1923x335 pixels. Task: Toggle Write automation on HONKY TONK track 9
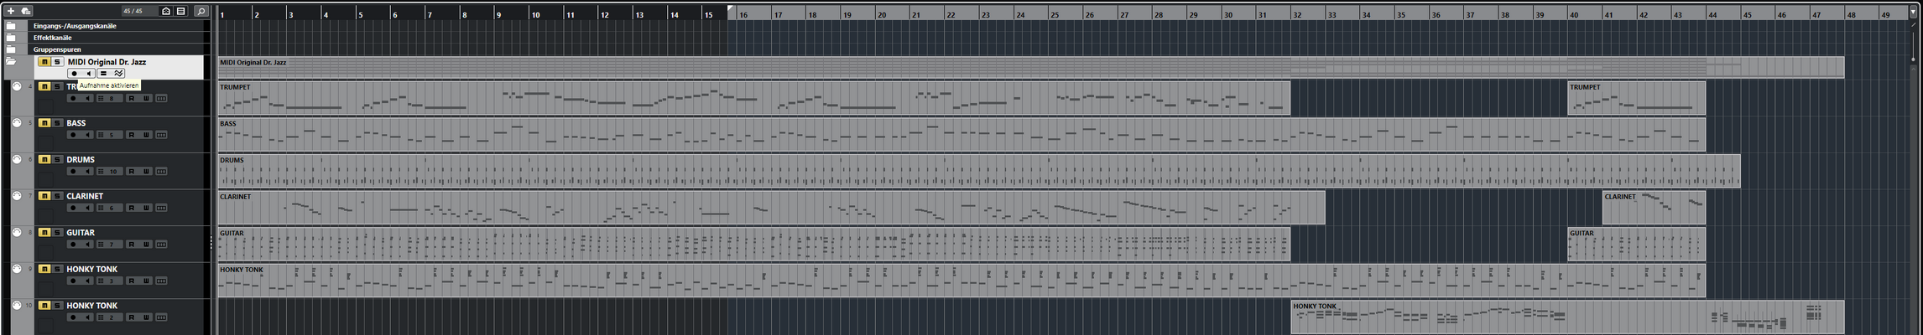(x=146, y=281)
